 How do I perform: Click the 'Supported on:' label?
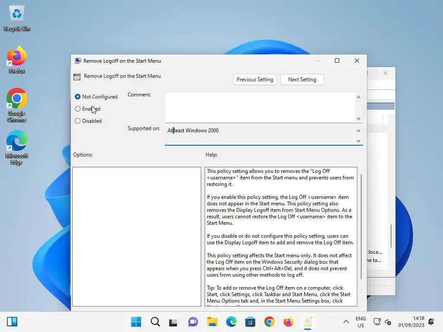pos(144,128)
